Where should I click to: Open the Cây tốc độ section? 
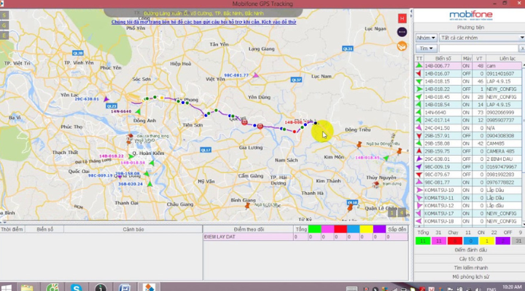point(470,259)
